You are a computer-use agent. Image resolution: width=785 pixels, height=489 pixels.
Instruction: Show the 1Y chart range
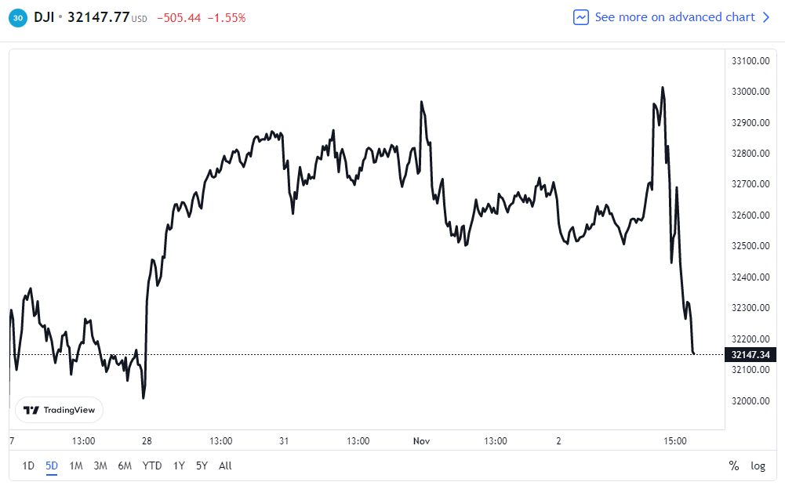pos(180,465)
